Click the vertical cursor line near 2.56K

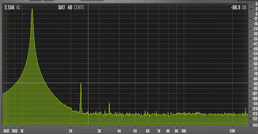(88, 66)
